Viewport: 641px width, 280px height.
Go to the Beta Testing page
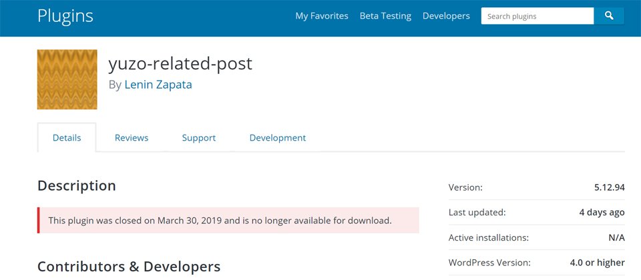385,16
